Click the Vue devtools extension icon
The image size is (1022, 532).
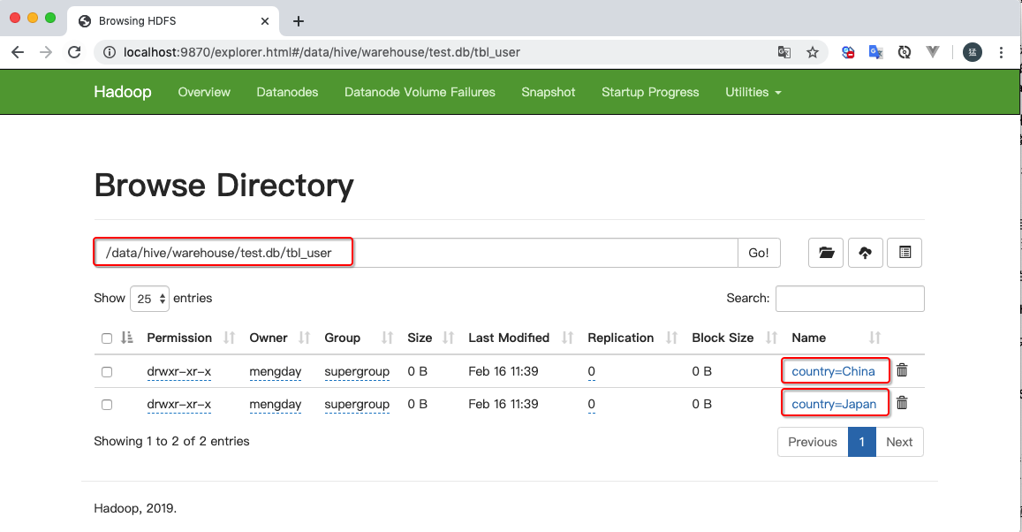point(933,52)
